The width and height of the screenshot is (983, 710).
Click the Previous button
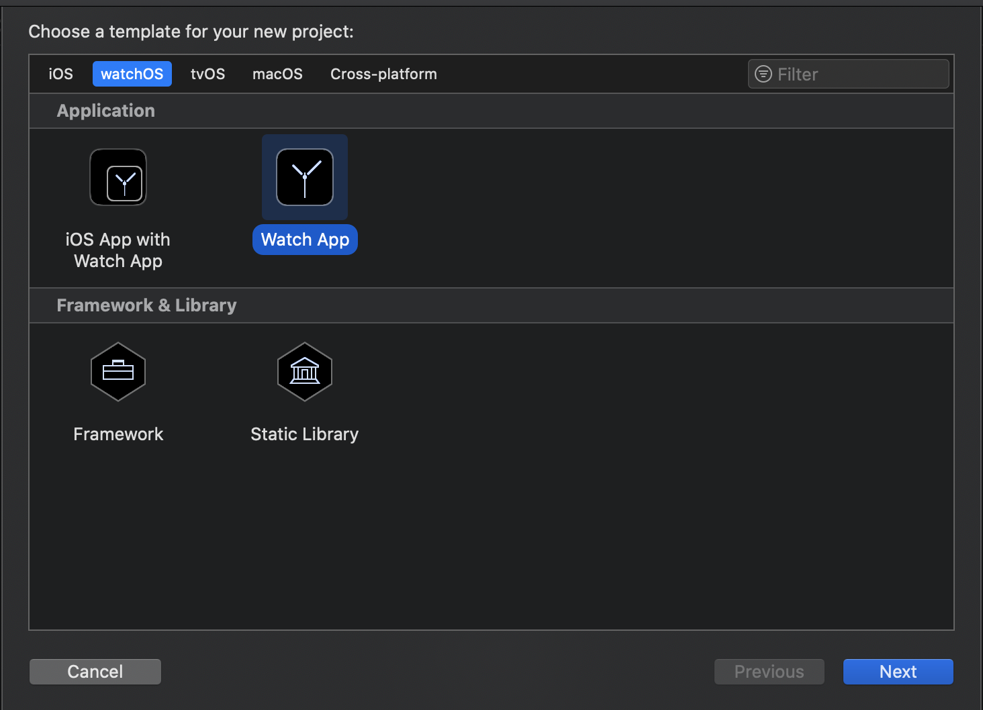tap(769, 672)
